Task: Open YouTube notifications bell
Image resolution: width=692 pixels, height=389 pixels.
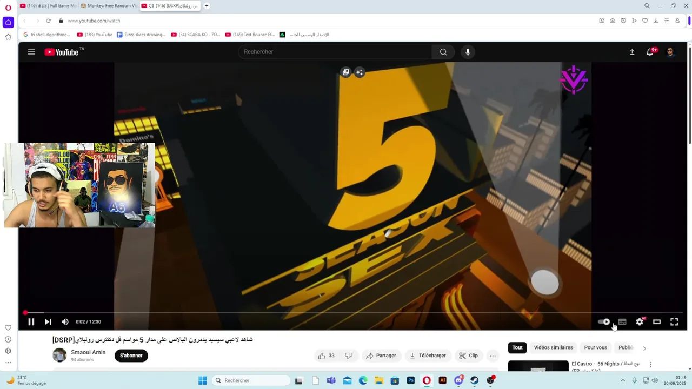Action: coord(650,52)
